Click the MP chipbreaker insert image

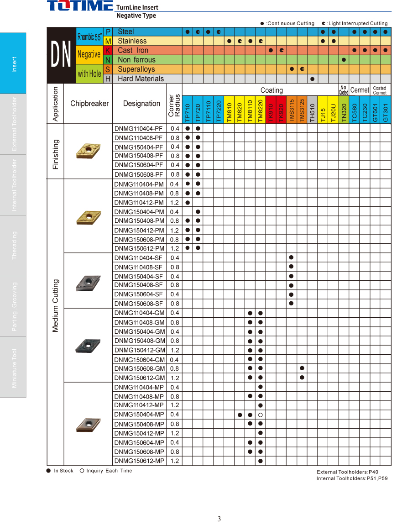pyautogui.click(x=88, y=425)
